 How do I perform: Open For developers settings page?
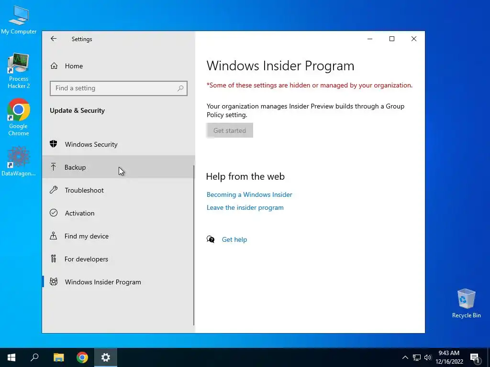[119, 259]
